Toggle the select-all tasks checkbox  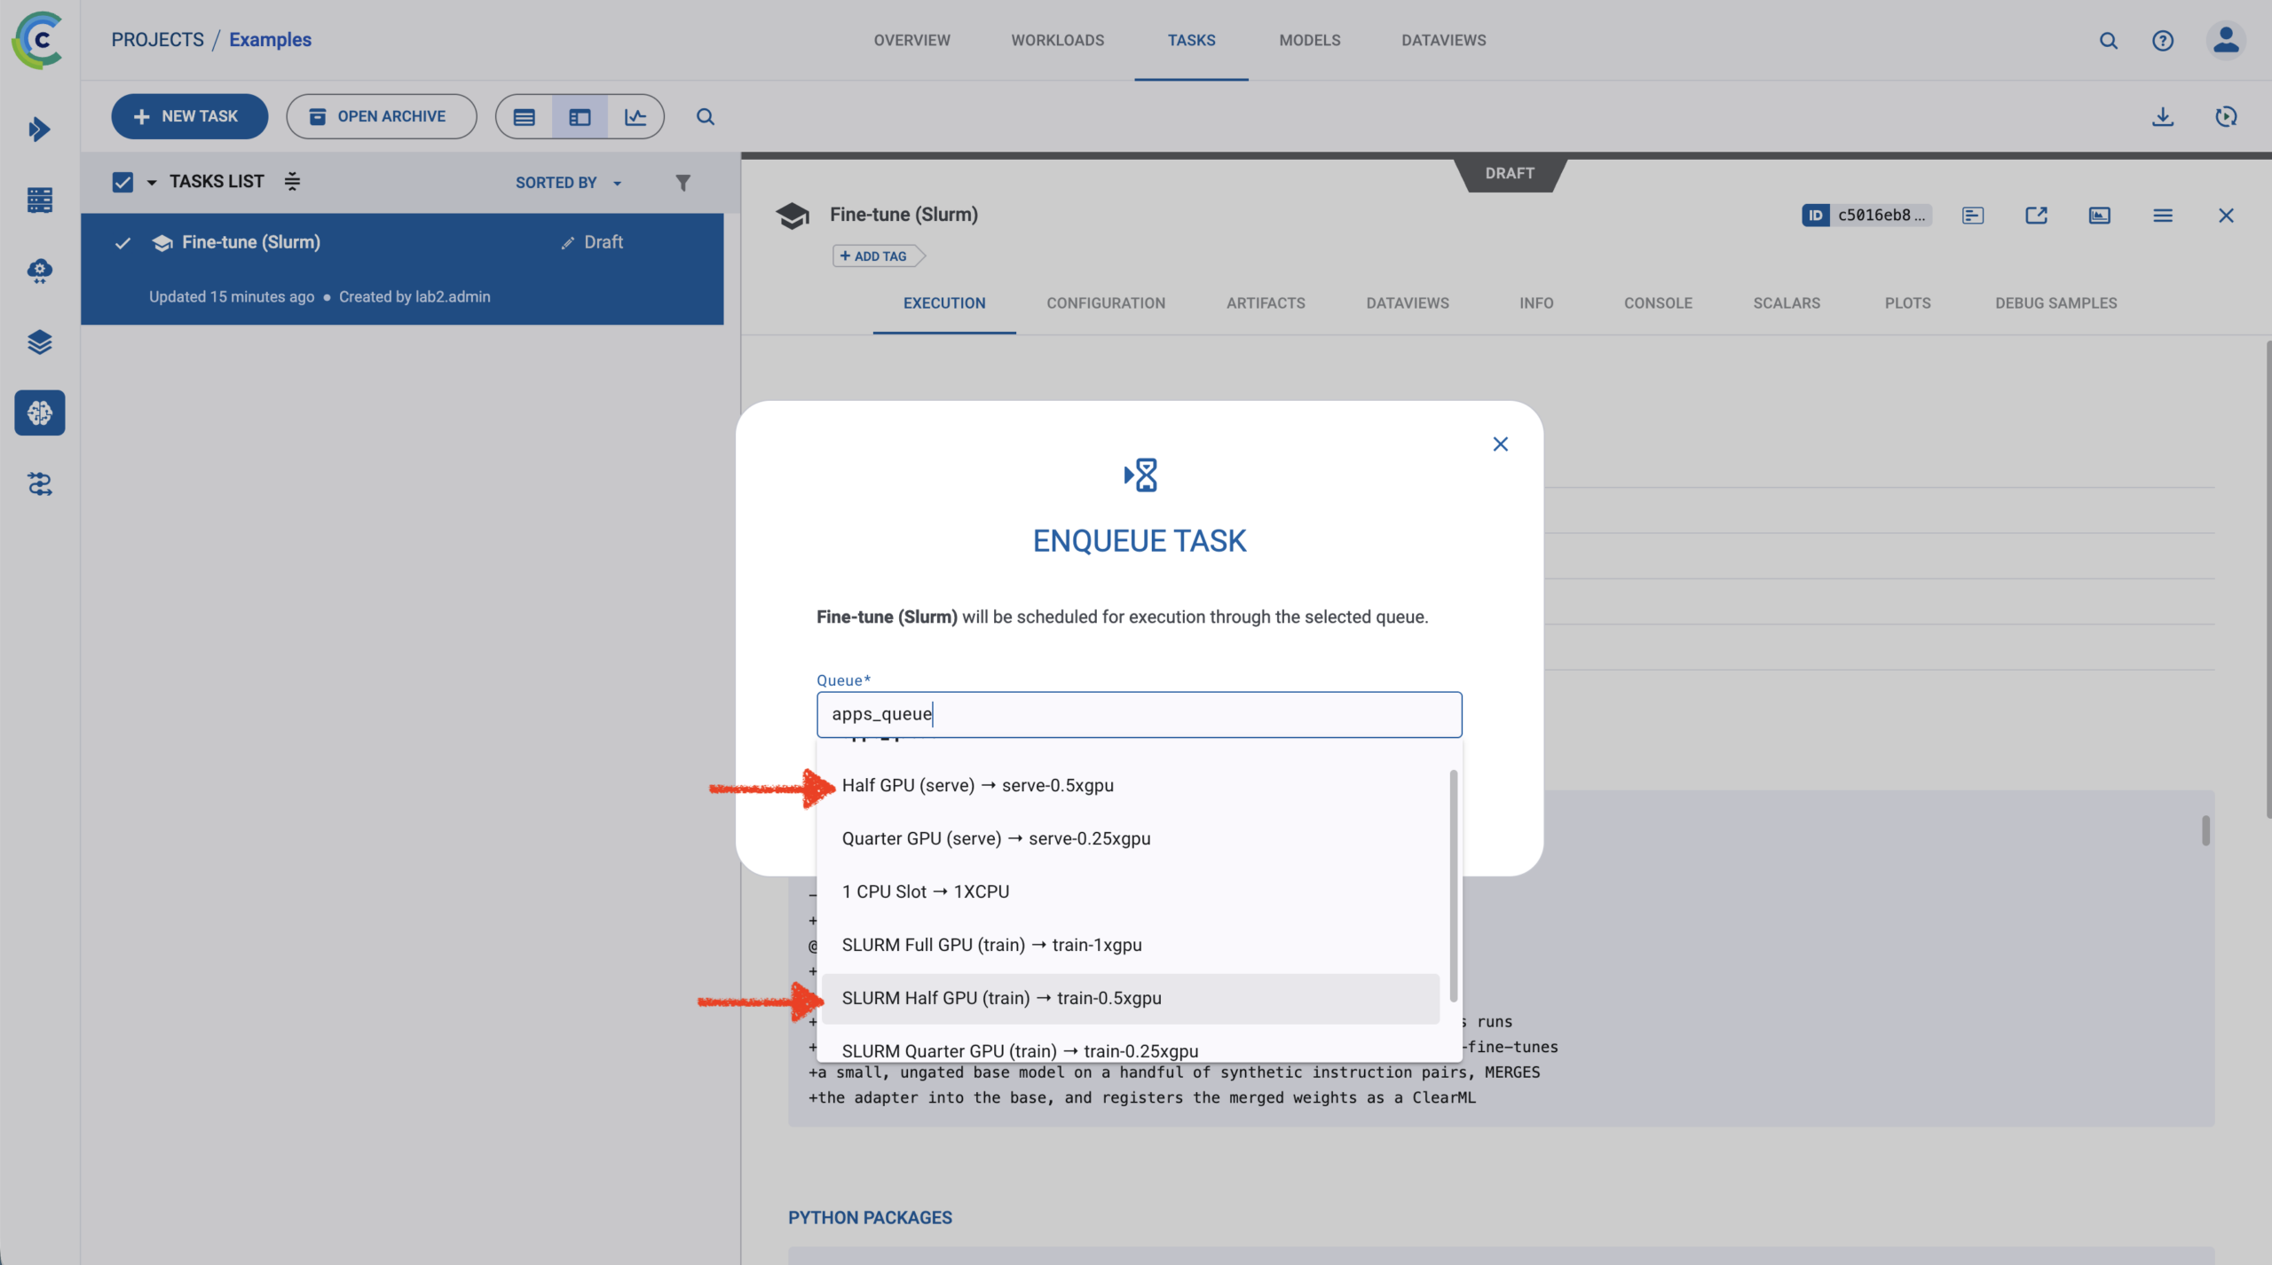click(x=122, y=182)
